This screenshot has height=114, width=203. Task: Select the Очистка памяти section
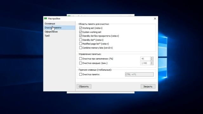[x=59, y=28]
